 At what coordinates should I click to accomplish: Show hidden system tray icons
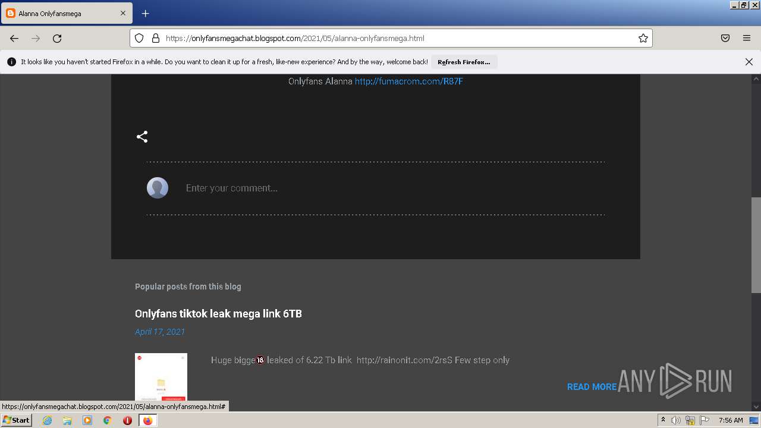[x=663, y=420]
